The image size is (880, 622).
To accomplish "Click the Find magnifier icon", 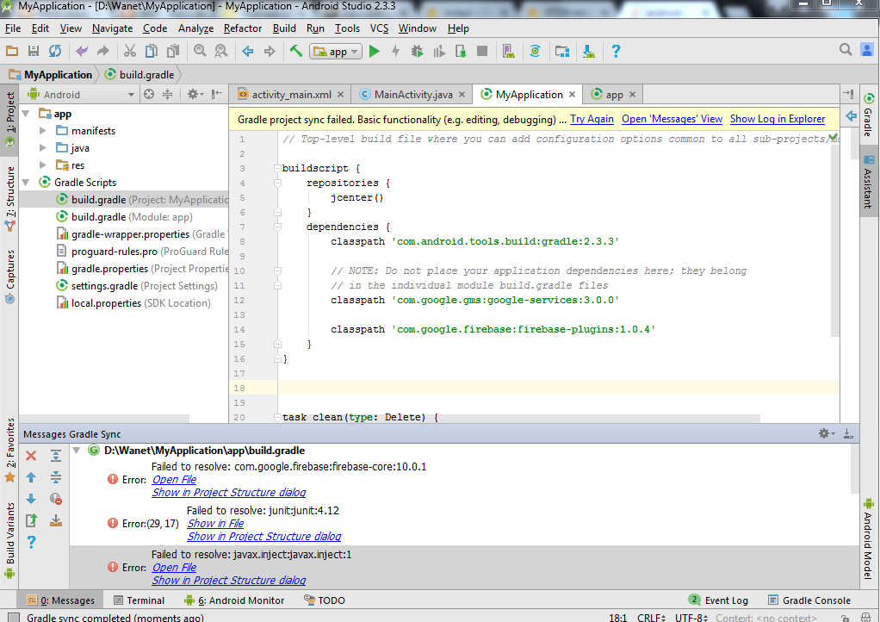I will coord(200,51).
